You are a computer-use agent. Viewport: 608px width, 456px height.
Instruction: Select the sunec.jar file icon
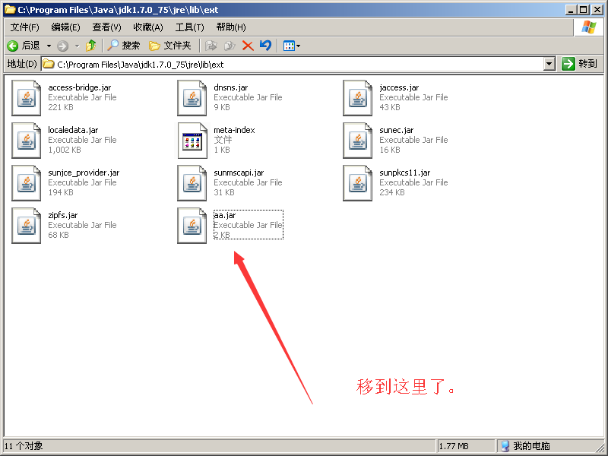tap(357, 141)
